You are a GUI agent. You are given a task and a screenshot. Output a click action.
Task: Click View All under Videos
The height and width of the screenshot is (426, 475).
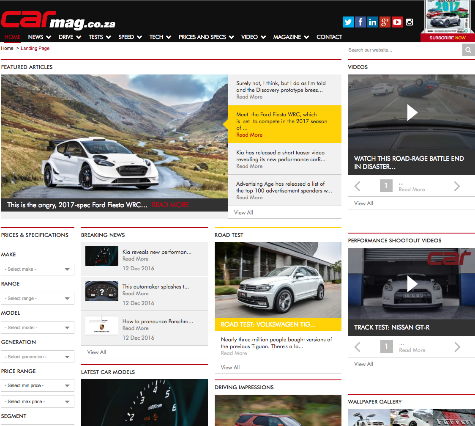(x=363, y=203)
